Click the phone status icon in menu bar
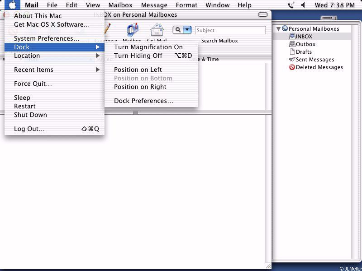 [x=291, y=5]
